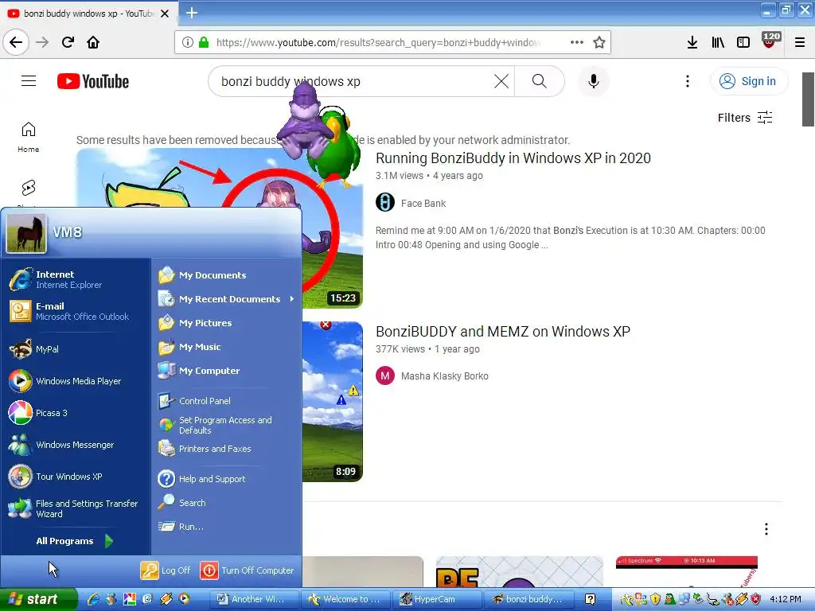Open the browser home page
815x611 pixels.
[x=93, y=43]
